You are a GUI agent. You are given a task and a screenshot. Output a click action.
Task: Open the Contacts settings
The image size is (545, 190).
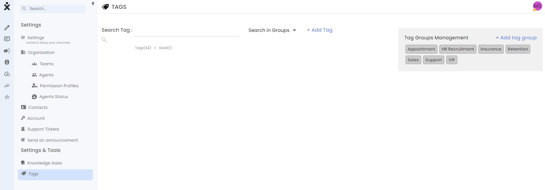pyautogui.click(x=38, y=107)
